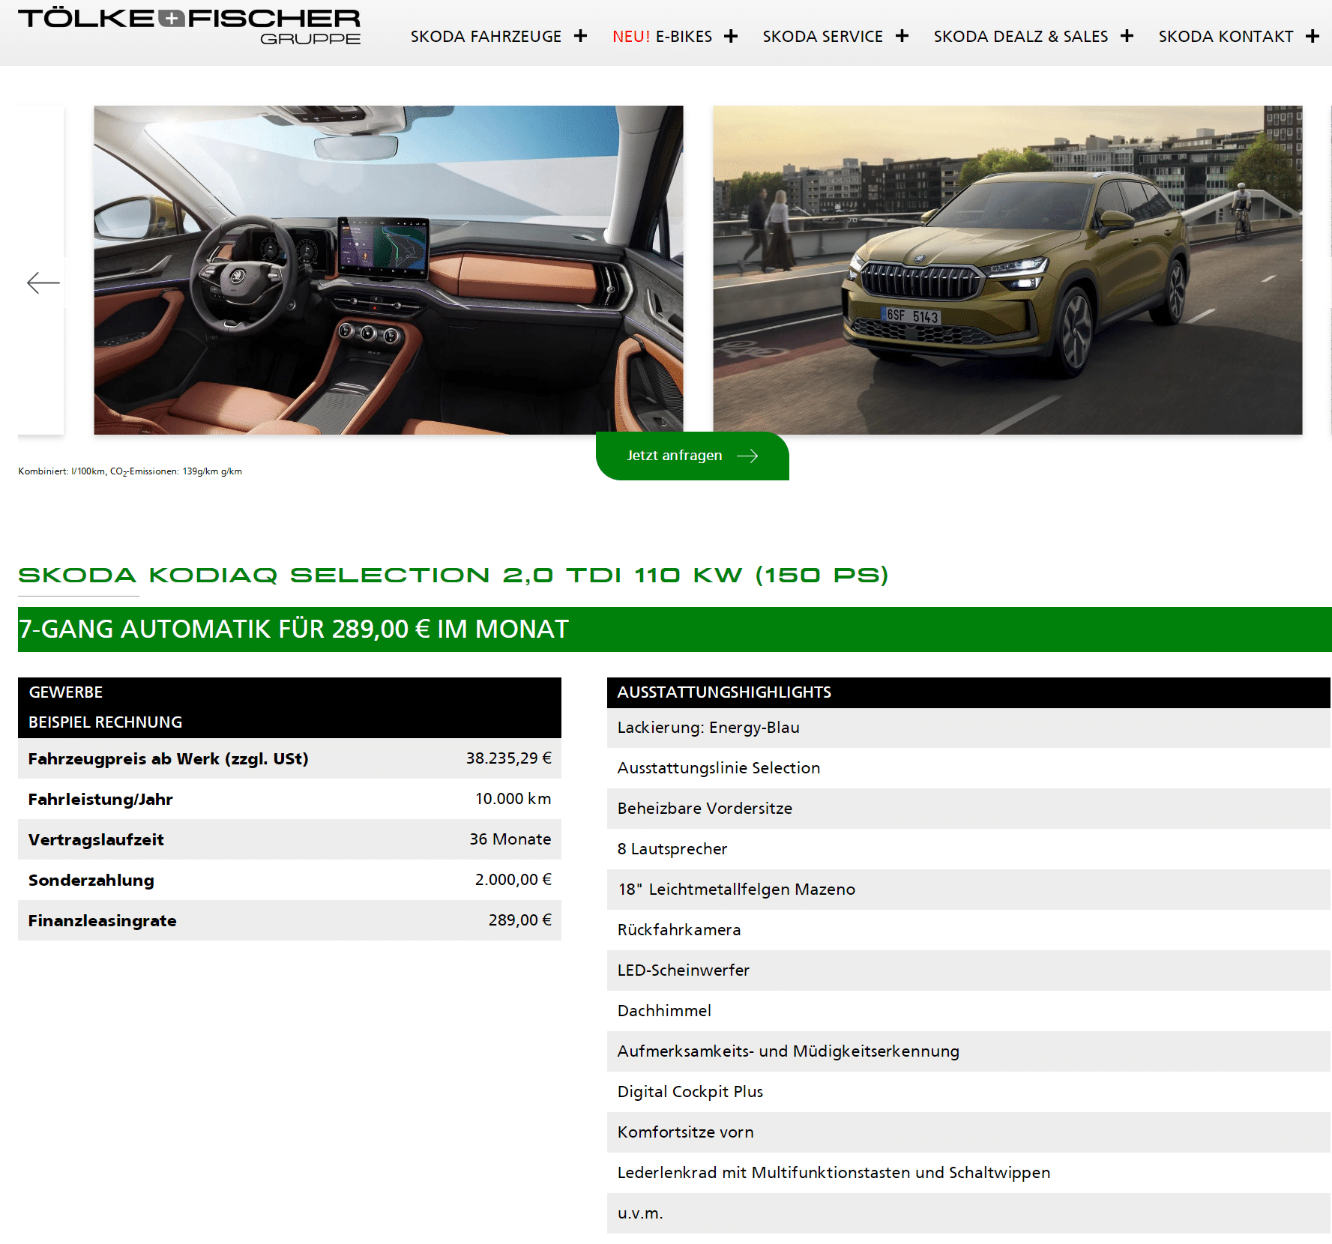View the Kodiaq interior photo
Viewport: 1332px width, 1244px height.
pyautogui.click(x=388, y=270)
